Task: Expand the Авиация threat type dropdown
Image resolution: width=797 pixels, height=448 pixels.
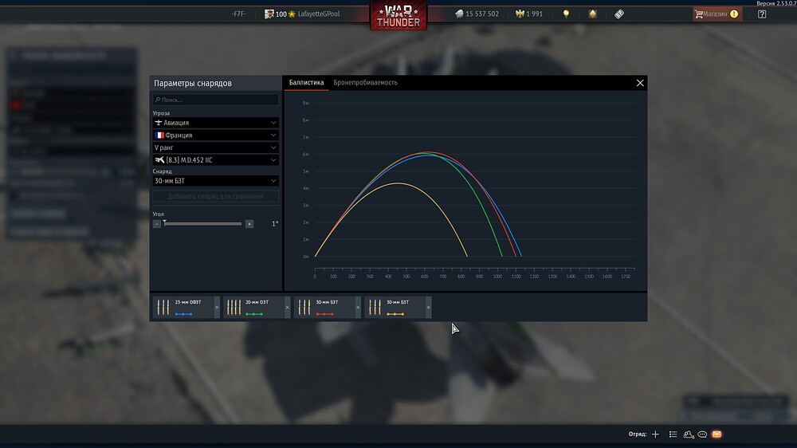Action: click(216, 123)
